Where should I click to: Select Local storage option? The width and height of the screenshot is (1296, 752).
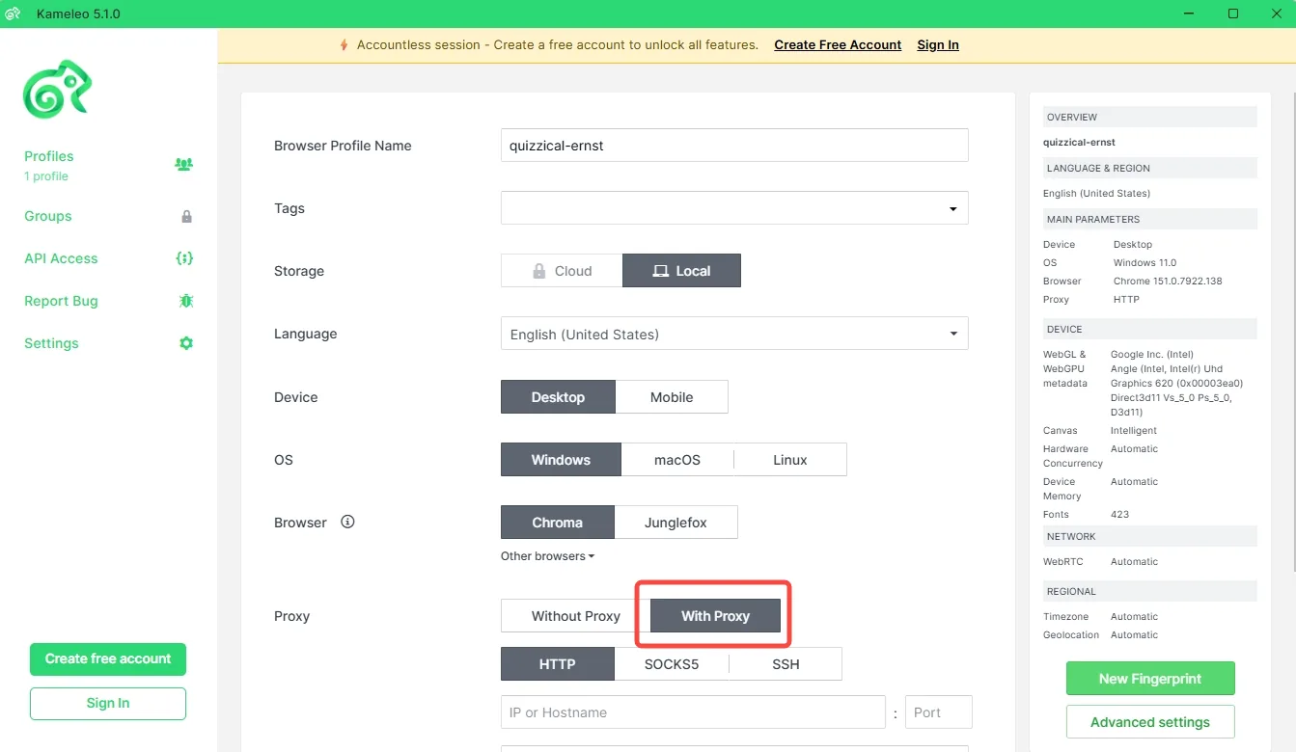tap(681, 271)
